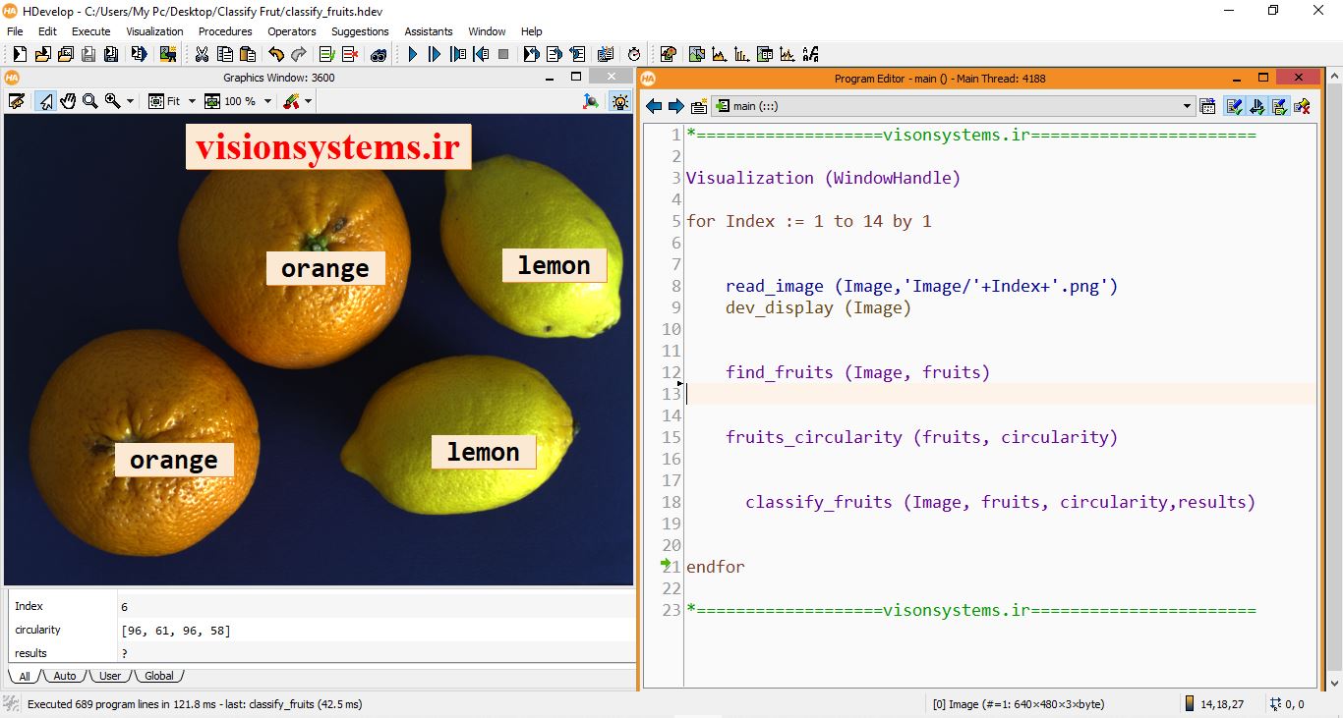
Task: Select the Global variables tab
Action: (158, 676)
